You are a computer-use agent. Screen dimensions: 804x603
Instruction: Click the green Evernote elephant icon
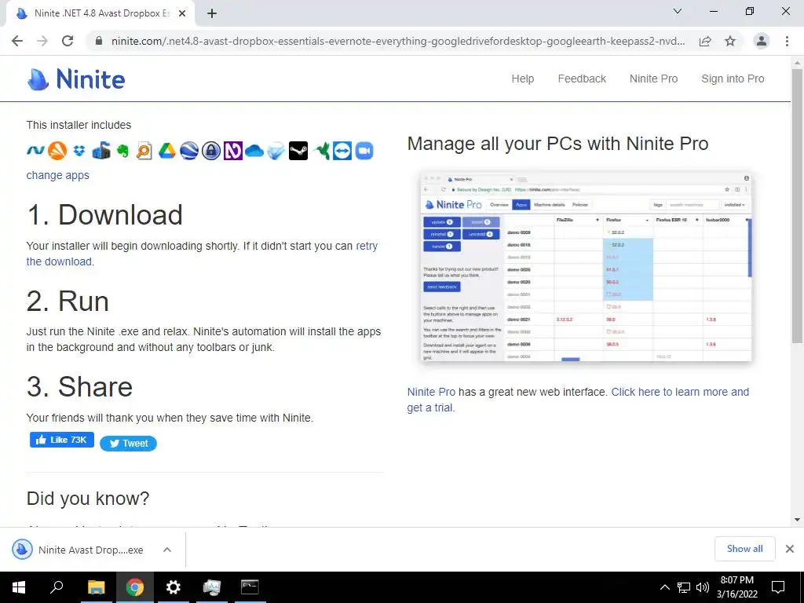tap(123, 151)
